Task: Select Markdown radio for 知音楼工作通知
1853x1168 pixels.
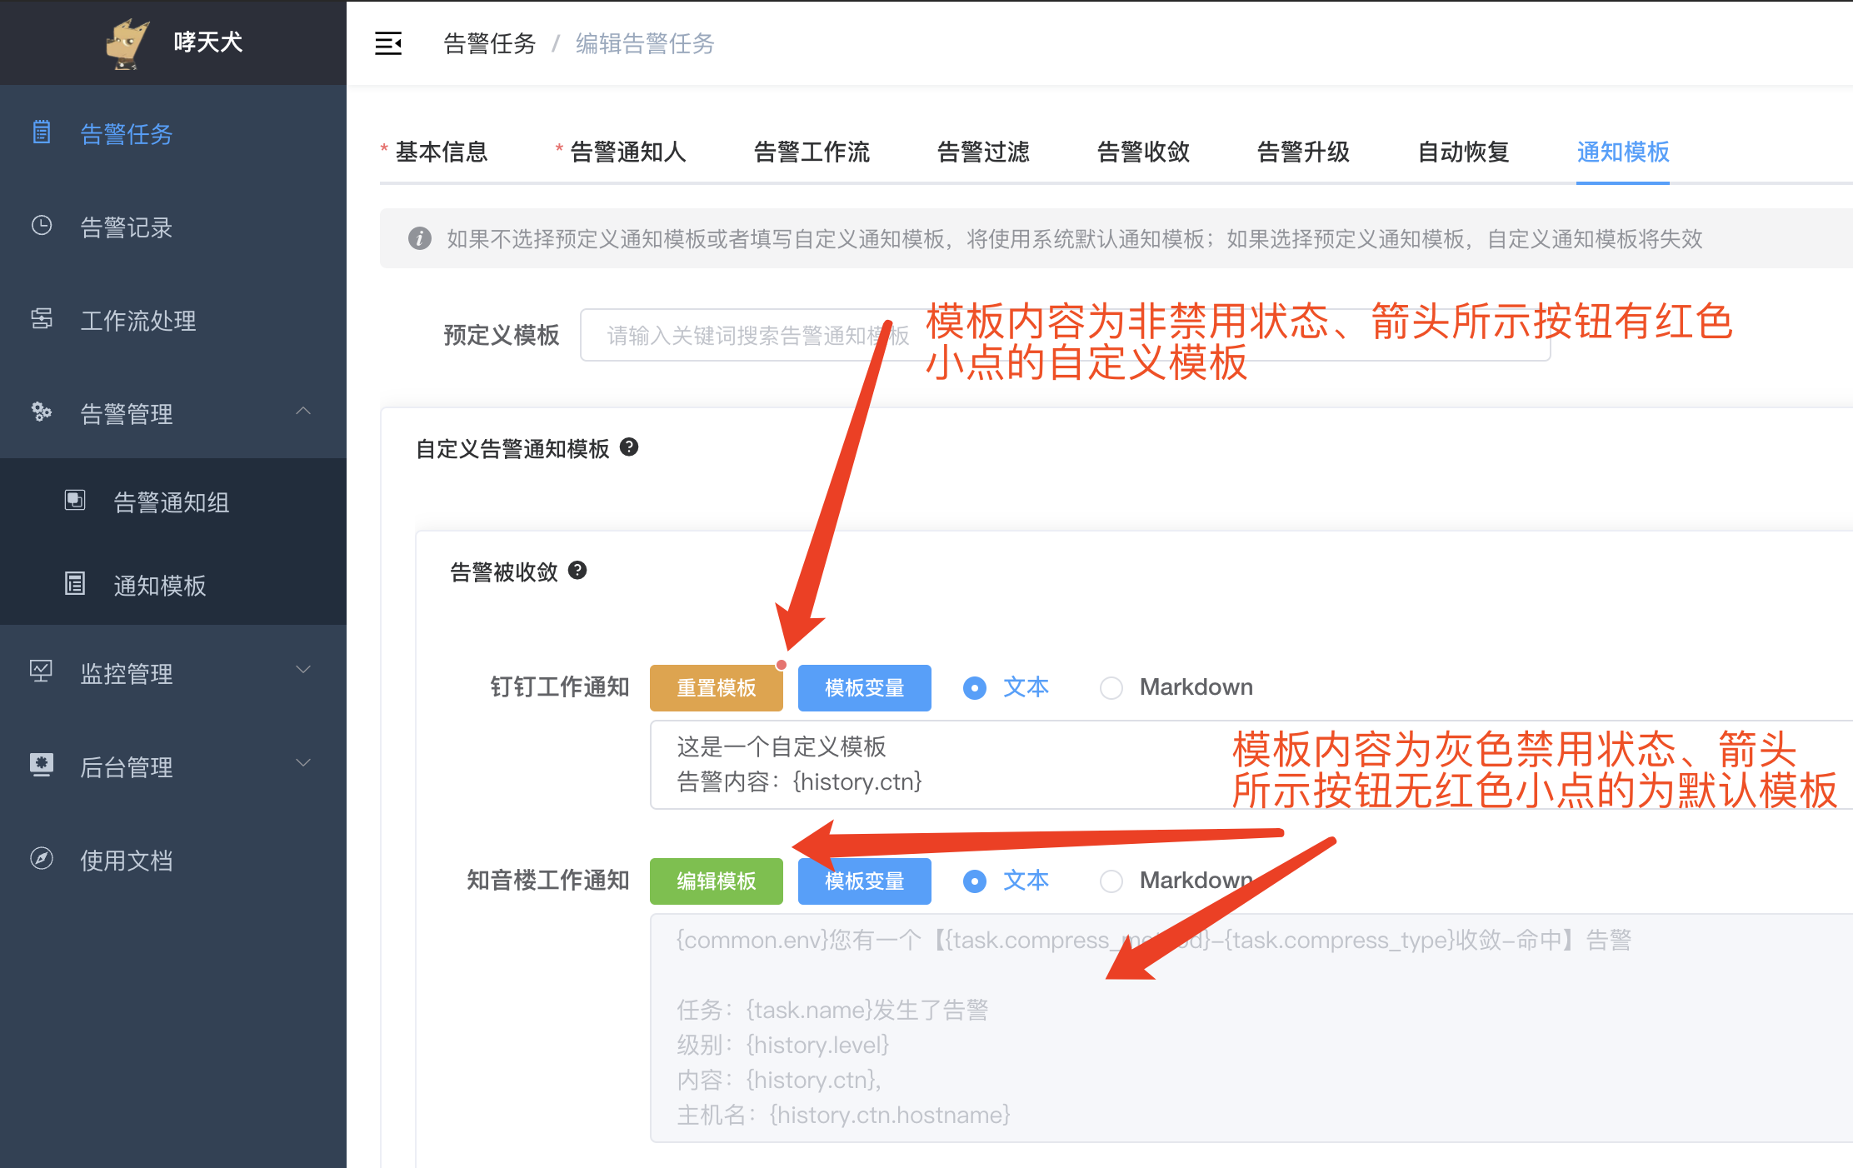Action: 1111,881
